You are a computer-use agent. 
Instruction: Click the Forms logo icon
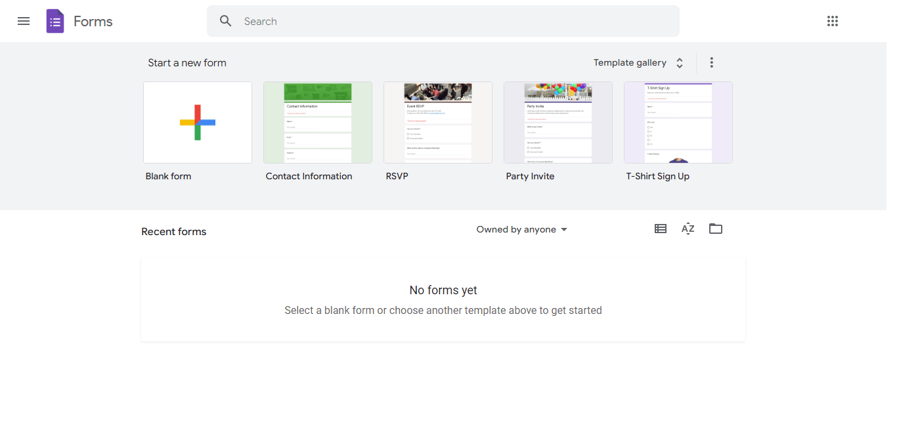[55, 20]
